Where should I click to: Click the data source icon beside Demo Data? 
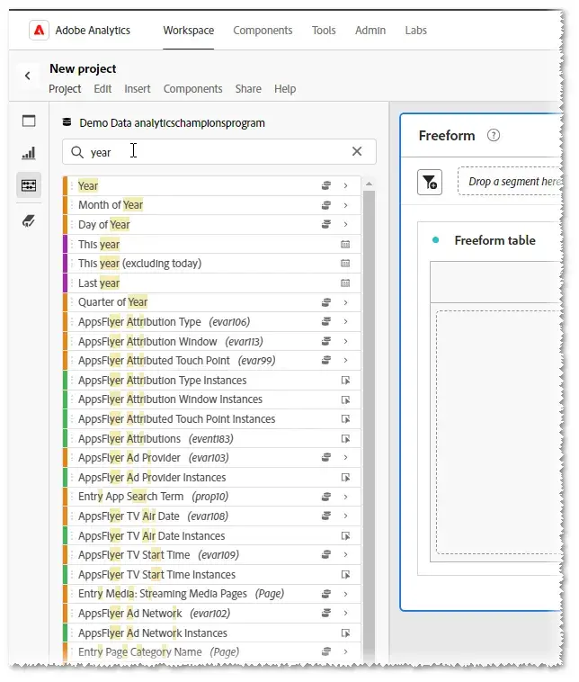[67, 123]
